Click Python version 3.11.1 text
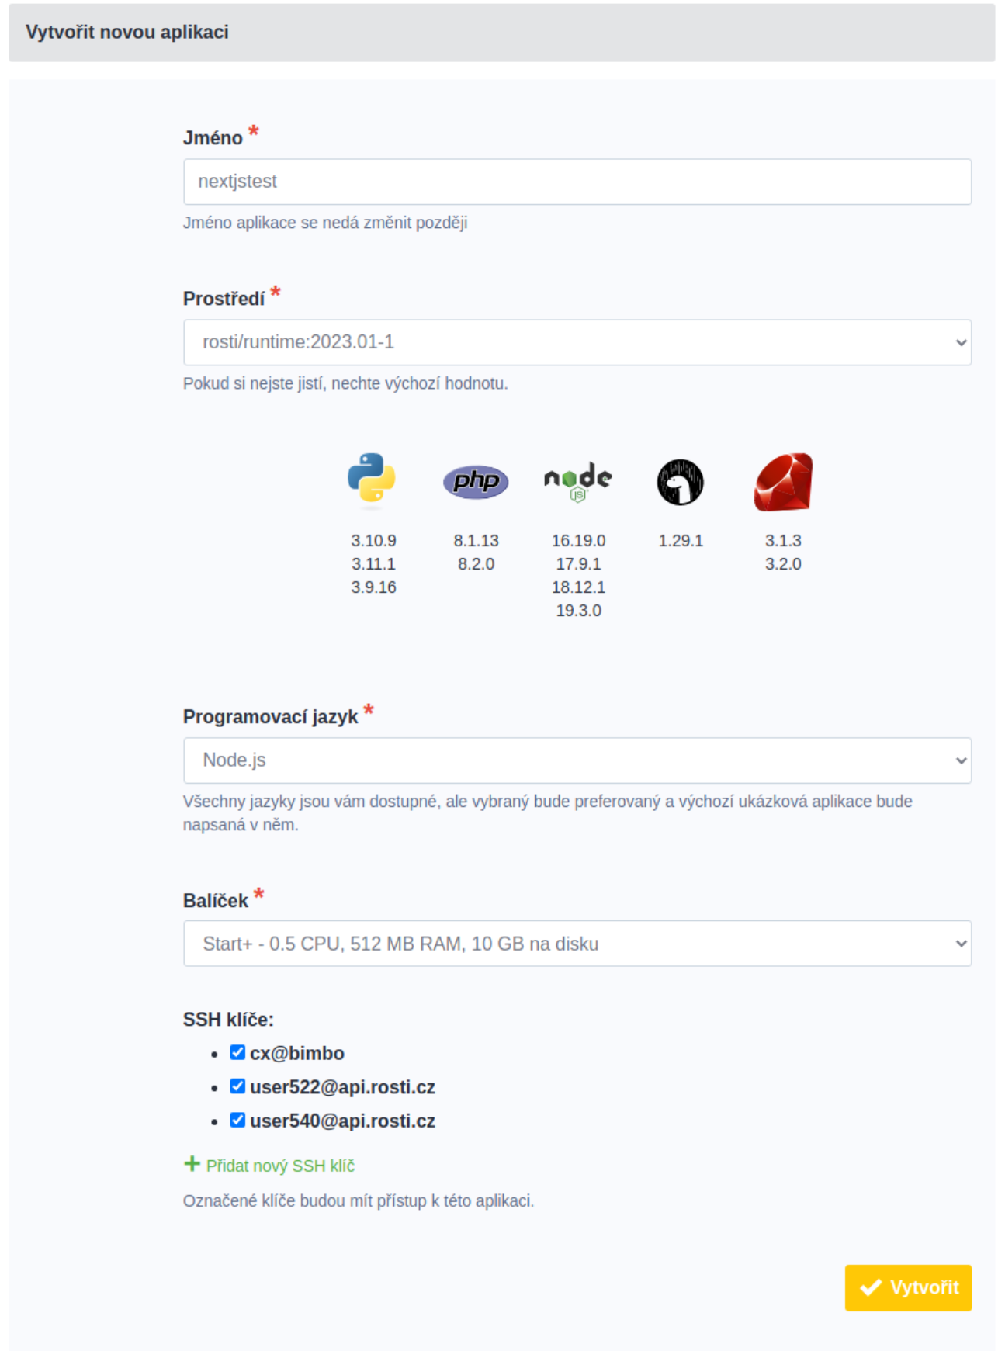1005x1351 pixels. pyautogui.click(x=373, y=564)
